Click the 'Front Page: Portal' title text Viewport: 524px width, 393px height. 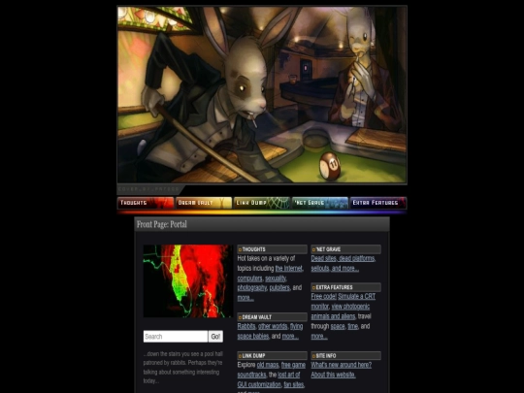point(162,224)
